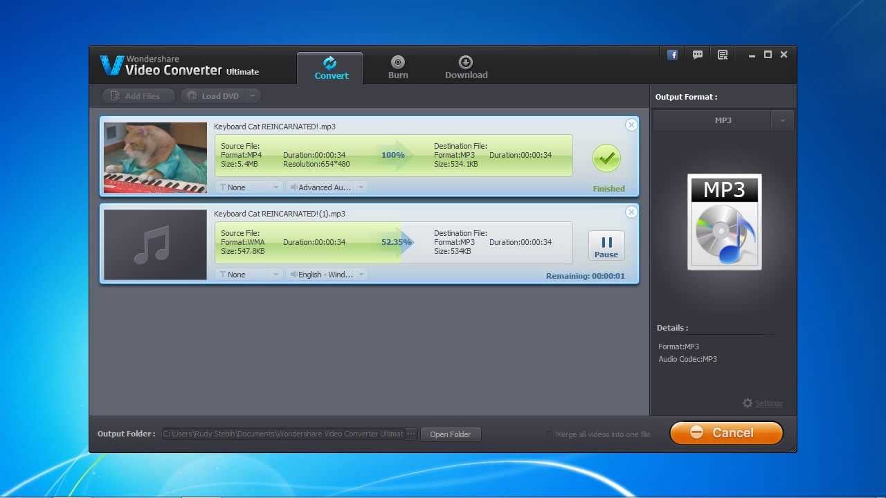Click the Keyboard Cat video thumbnail
The height and width of the screenshot is (498, 886).
pos(155,158)
